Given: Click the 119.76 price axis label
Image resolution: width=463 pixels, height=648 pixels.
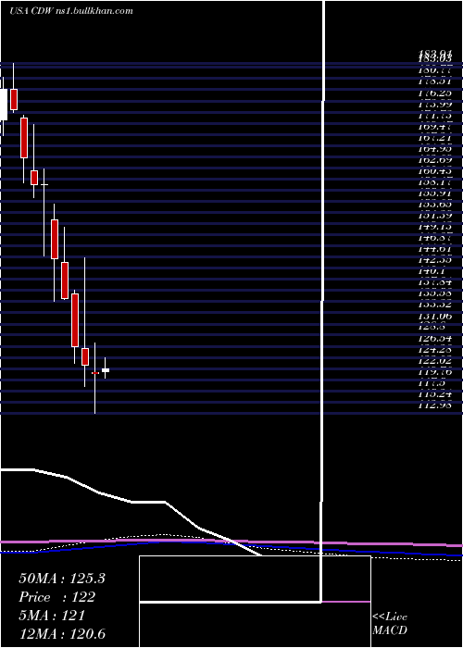Looking at the screenshot, I should [x=434, y=372].
